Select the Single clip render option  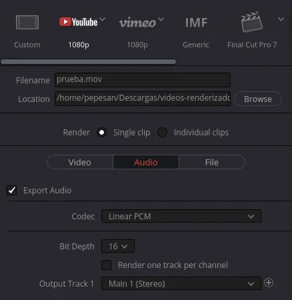[x=101, y=133]
